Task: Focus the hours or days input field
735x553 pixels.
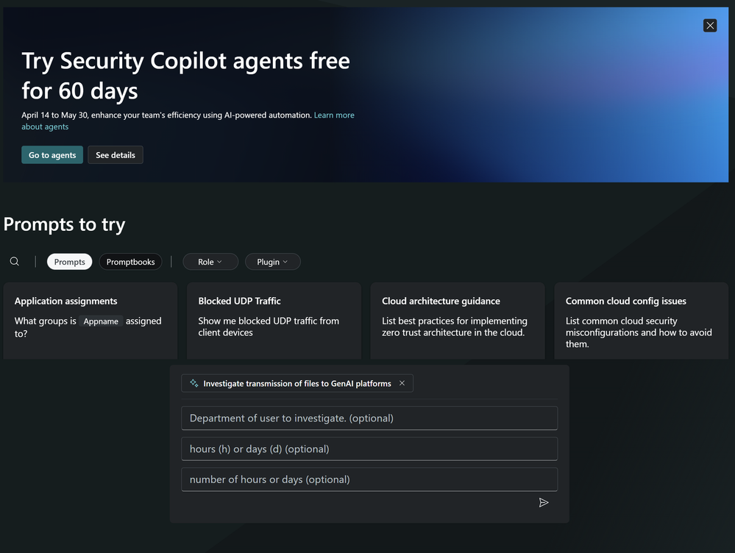Action: [369, 449]
